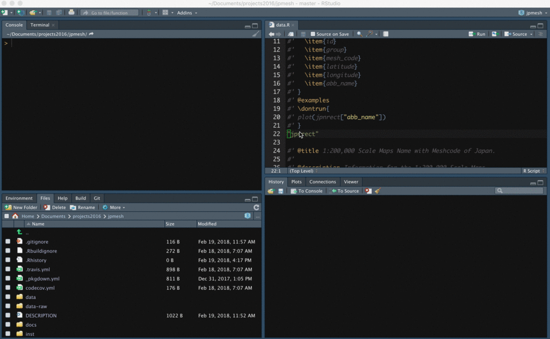Image resolution: width=550 pixels, height=339 pixels.
Task: Click the remove selected history entries icon
Action: [x=368, y=191]
